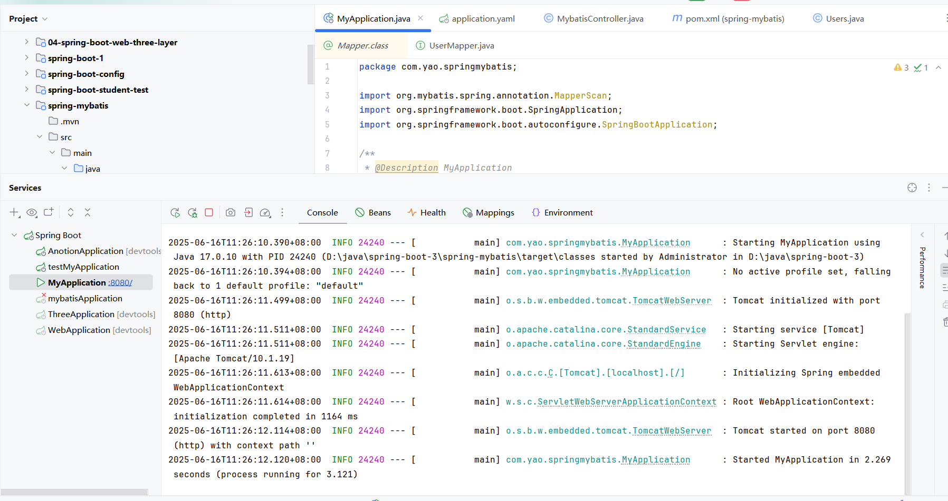Open pom.xml (spring-mybatis) tab
Screen dimensions: 948x501
tap(728, 18)
